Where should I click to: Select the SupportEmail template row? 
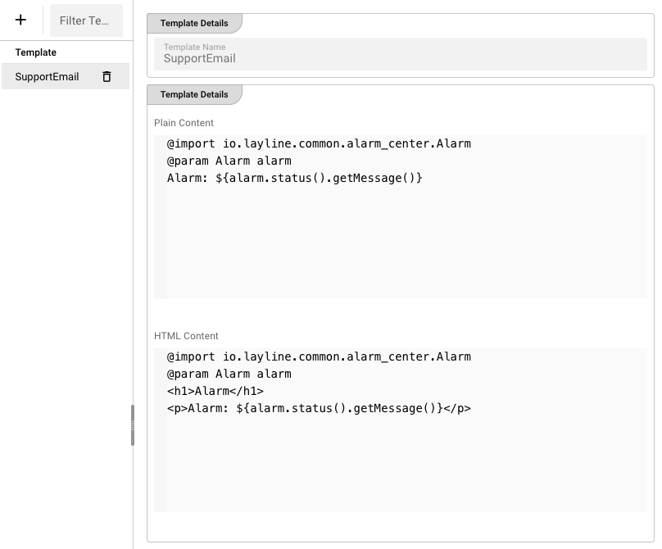66,76
